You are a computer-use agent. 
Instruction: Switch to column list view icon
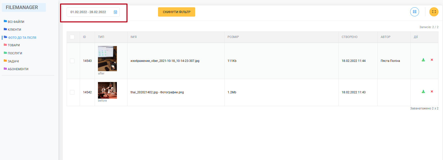(x=414, y=12)
